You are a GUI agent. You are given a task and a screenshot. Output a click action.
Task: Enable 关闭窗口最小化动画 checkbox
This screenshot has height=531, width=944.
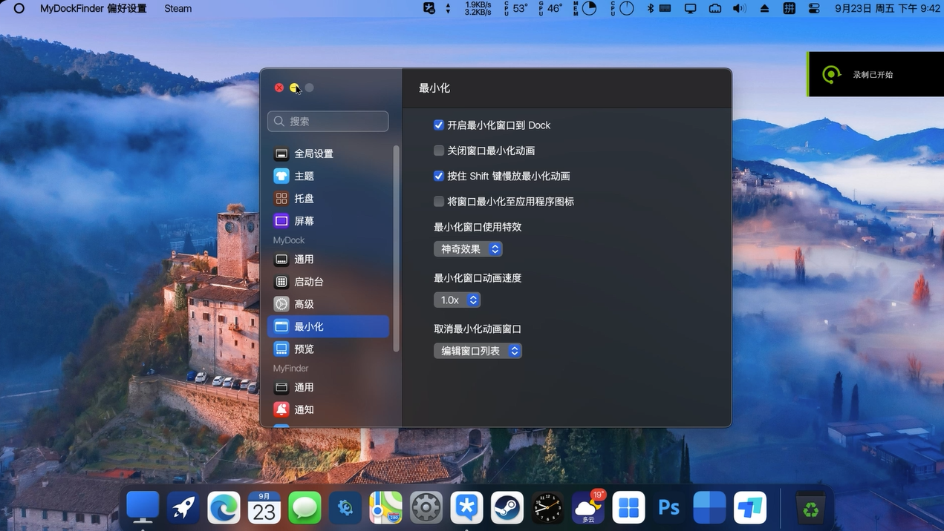coord(439,151)
